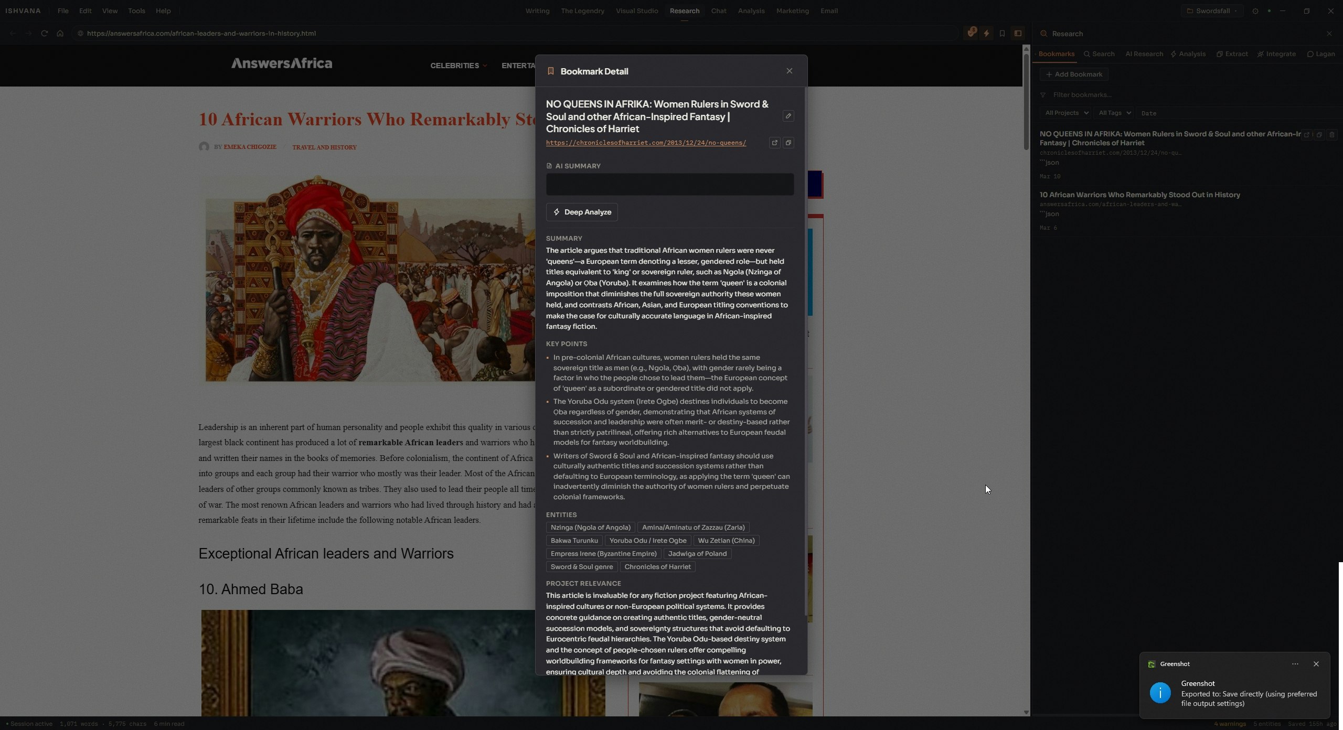Screen dimensions: 1343x730
Task: Click the browser home icon
Action: pyautogui.click(x=60, y=34)
